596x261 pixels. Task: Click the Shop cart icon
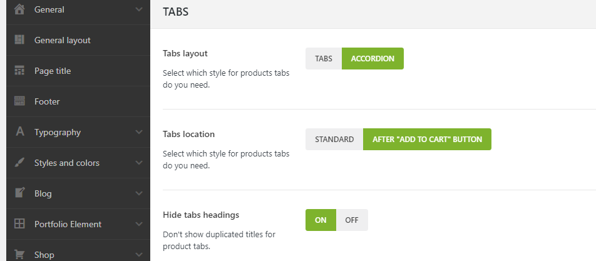(19, 254)
